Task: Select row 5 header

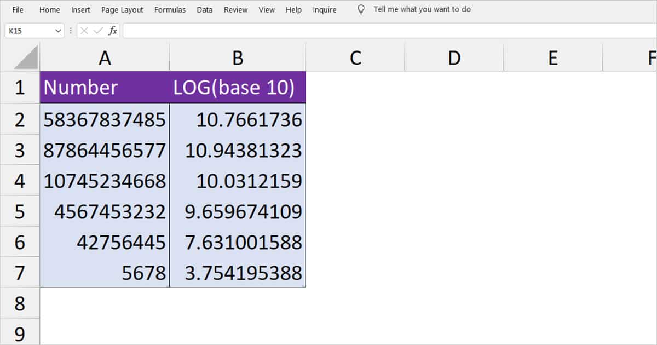Action: pyautogui.click(x=20, y=211)
